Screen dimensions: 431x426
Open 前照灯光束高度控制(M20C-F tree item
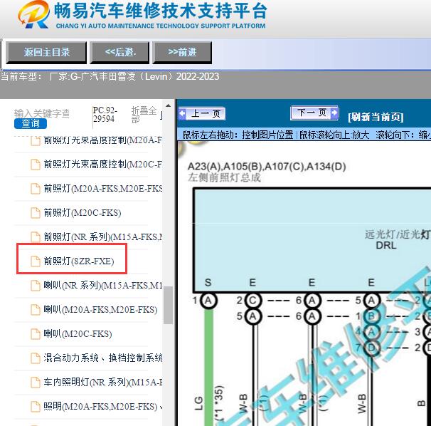pos(102,164)
